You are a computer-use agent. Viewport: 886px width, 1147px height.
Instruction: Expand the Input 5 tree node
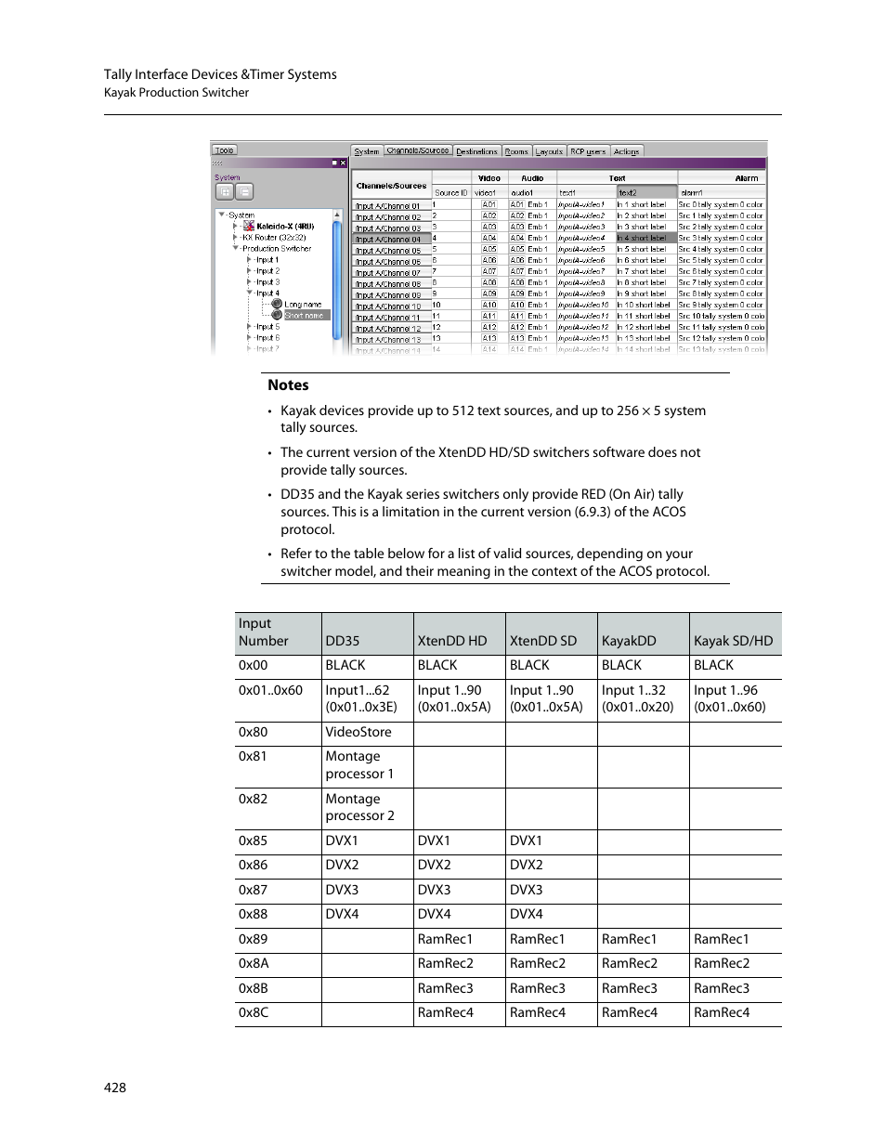250,326
